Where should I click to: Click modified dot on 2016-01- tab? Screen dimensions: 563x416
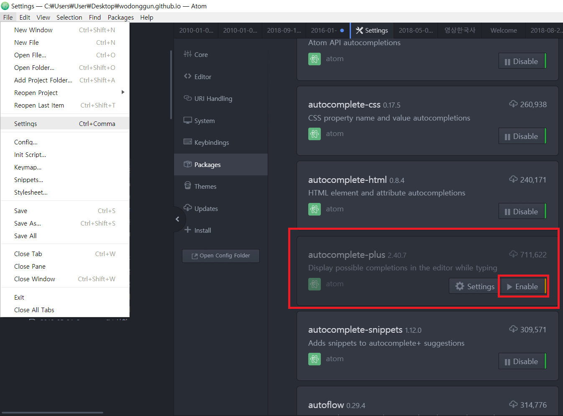[x=342, y=30]
